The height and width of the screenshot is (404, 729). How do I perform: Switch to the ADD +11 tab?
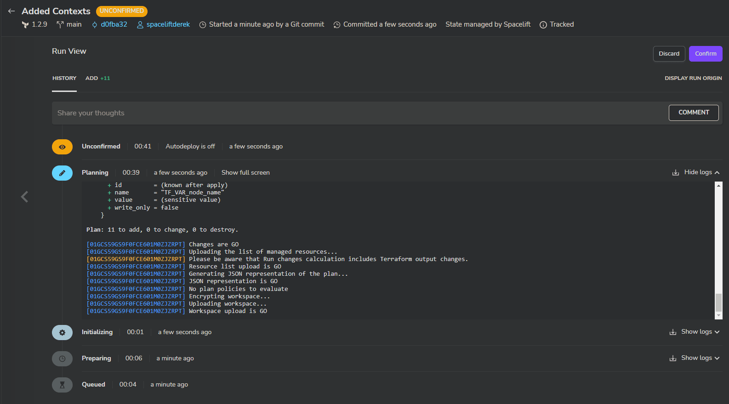tap(97, 78)
